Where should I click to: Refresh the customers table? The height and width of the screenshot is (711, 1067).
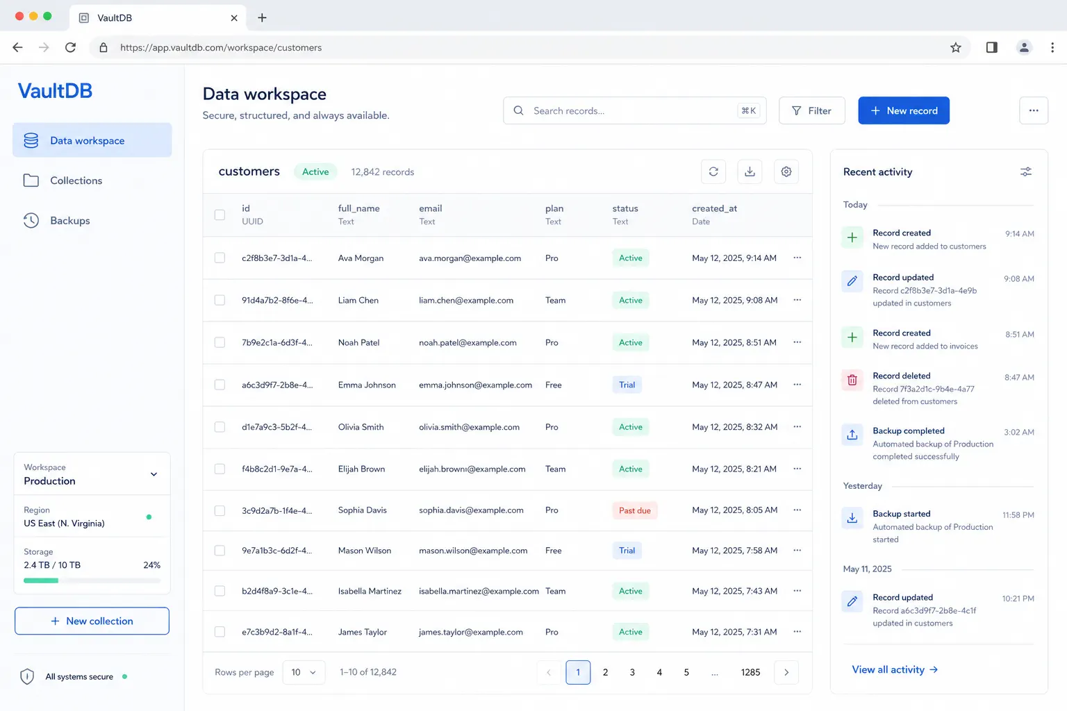(713, 172)
